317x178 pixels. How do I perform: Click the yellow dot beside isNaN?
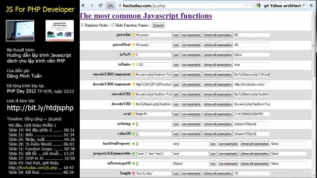(x=133, y=54)
